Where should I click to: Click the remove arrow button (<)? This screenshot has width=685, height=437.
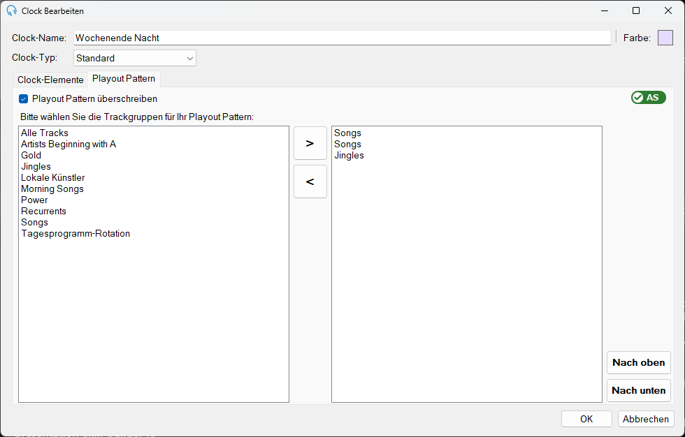tap(310, 182)
